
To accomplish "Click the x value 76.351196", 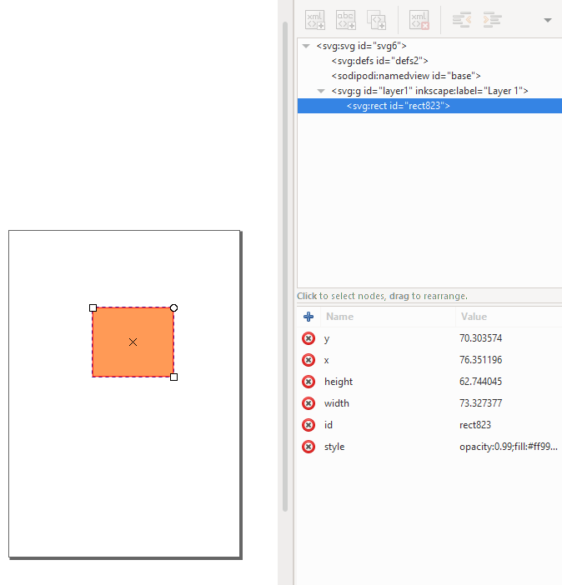I will point(480,360).
